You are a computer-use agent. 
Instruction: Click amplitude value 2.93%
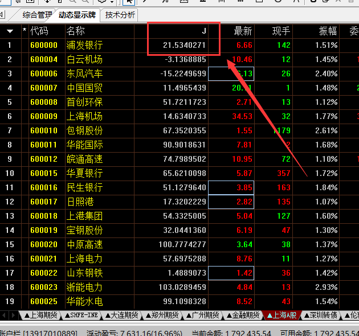(x=327, y=287)
